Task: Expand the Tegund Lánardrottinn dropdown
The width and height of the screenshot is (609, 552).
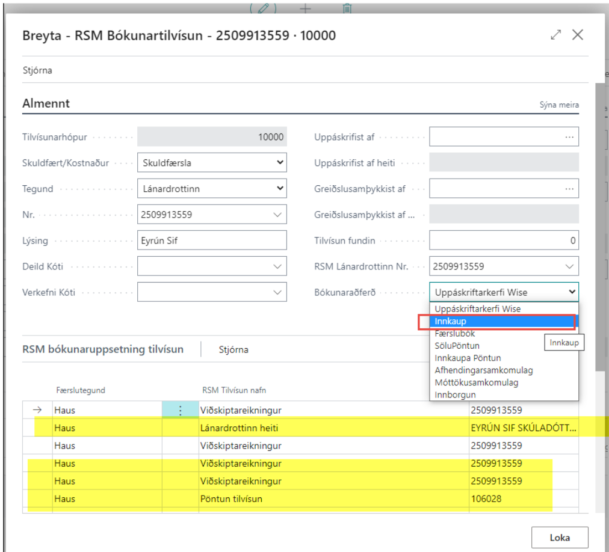Action: (212, 189)
